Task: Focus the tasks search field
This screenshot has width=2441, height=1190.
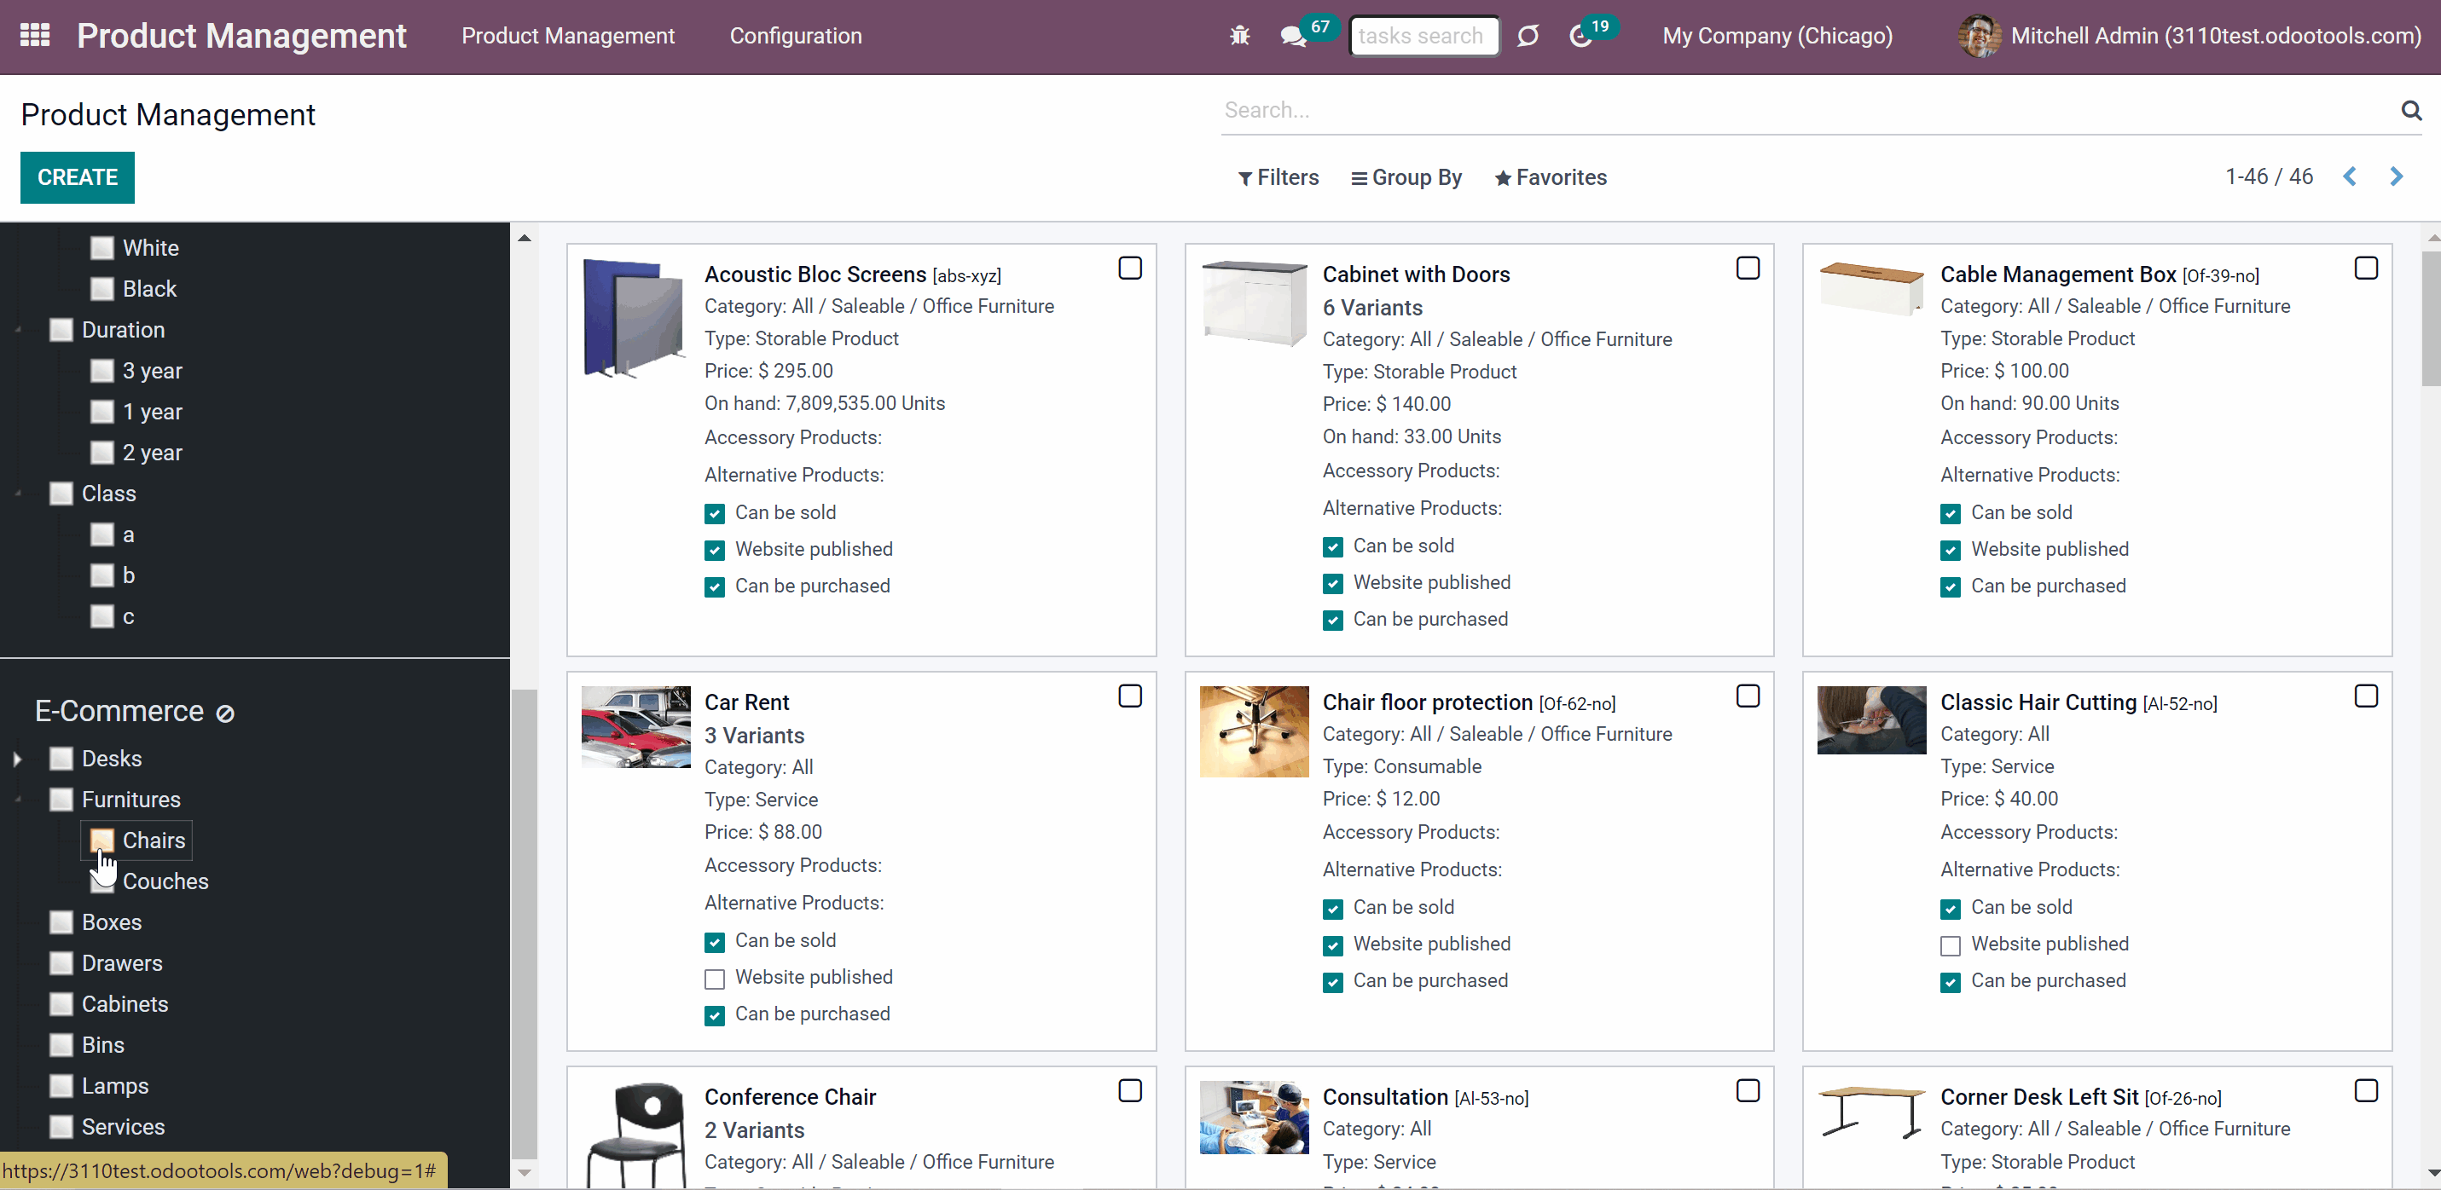Action: (x=1424, y=36)
